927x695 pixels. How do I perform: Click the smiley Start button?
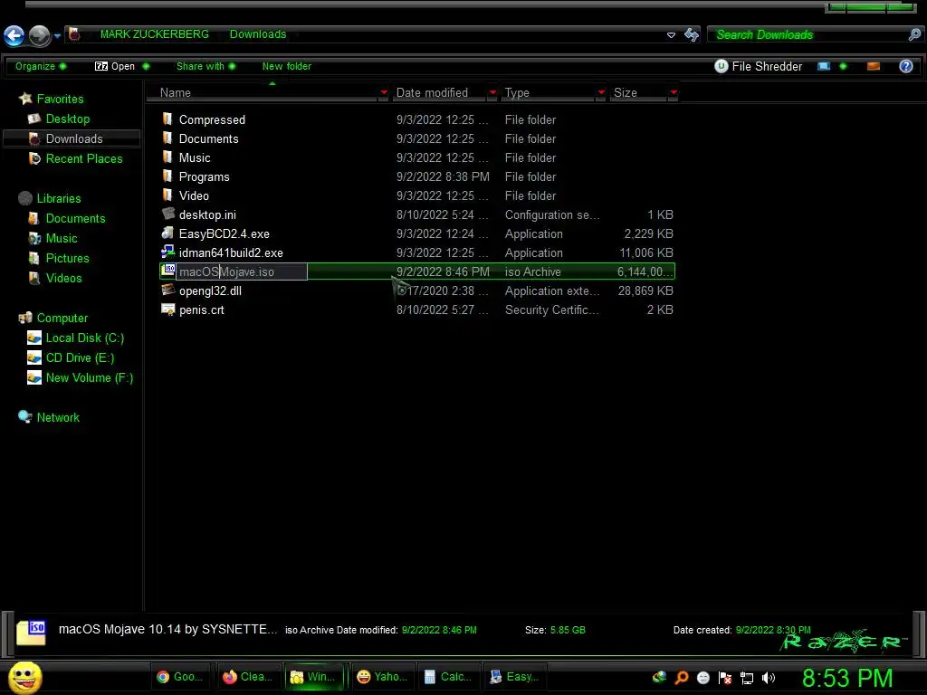pyautogui.click(x=24, y=677)
